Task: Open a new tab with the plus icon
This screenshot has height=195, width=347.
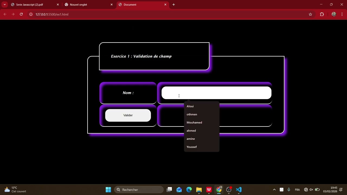Action: click(x=173, y=5)
